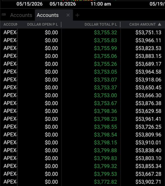
Task: Click cash amount $53,650.45
Action: 148,87
